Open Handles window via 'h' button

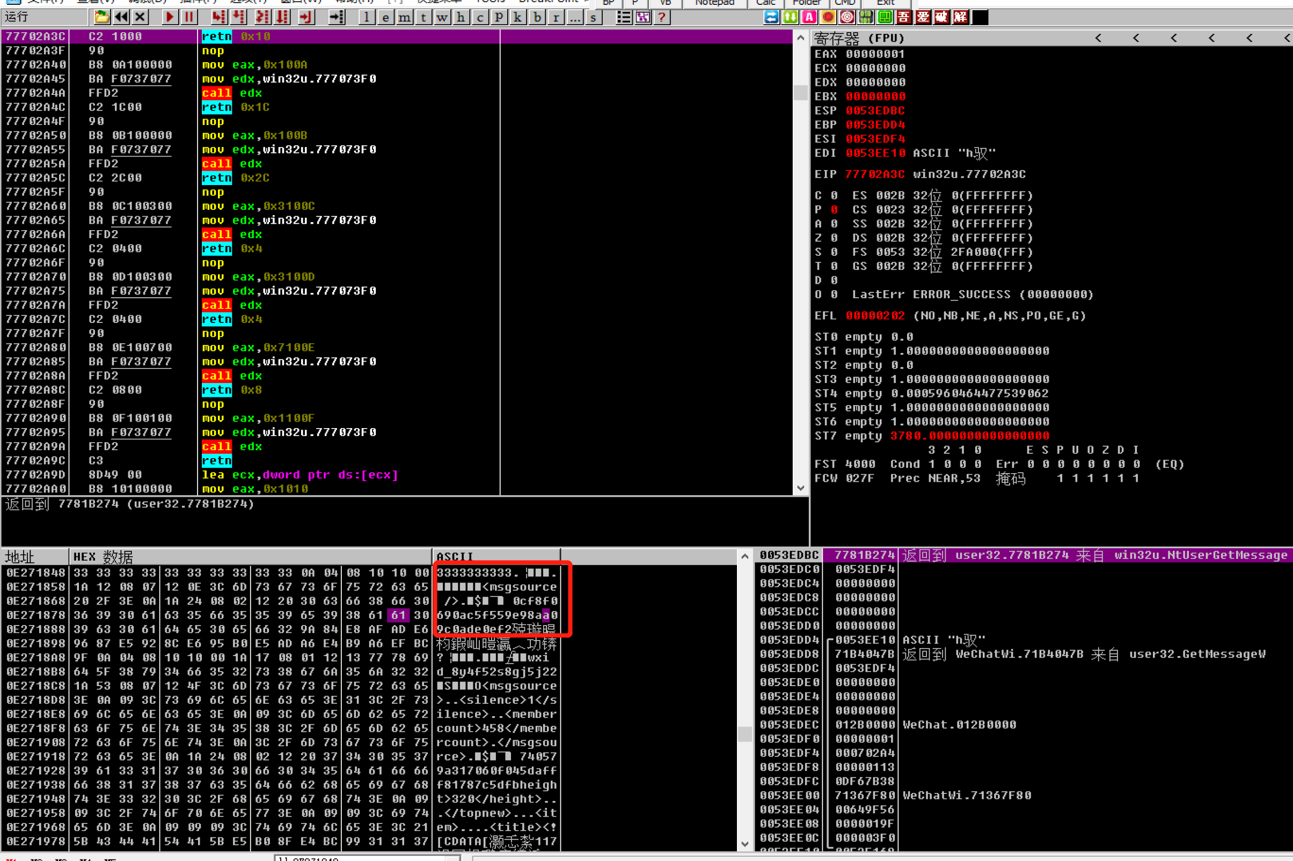461,17
